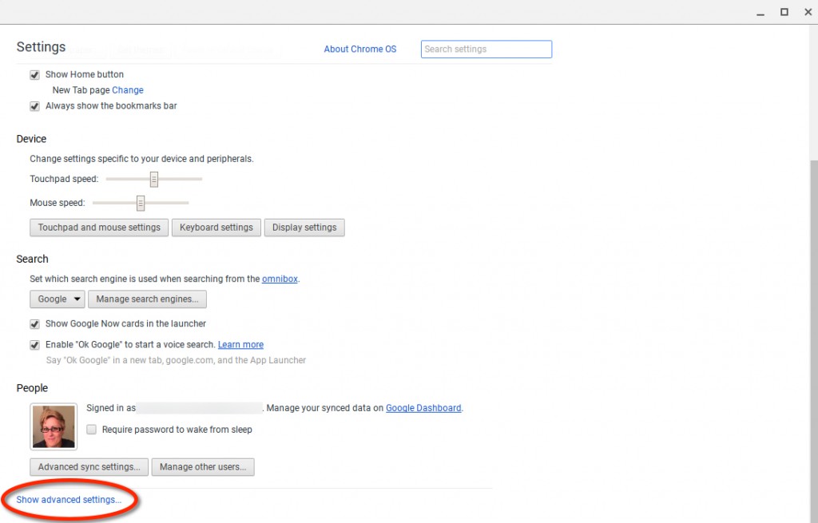Click Show advanced settings link
Screen dimensions: 818x523
click(69, 500)
